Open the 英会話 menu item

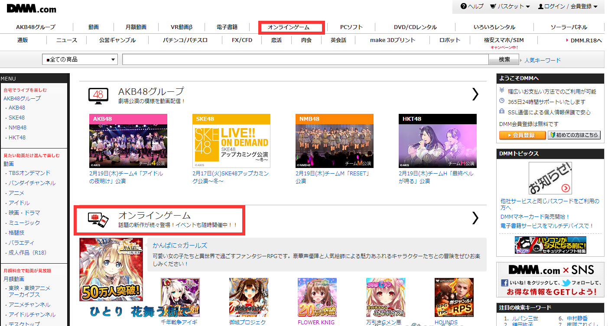338,40
